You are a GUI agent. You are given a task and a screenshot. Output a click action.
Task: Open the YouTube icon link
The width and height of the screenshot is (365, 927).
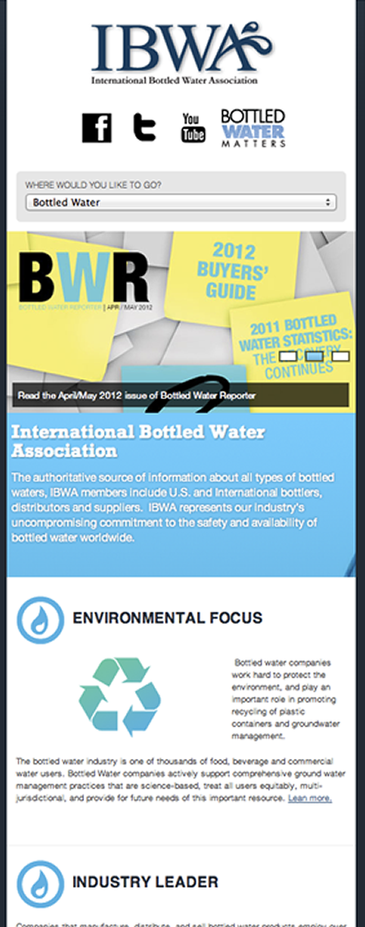pyautogui.click(x=193, y=128)
